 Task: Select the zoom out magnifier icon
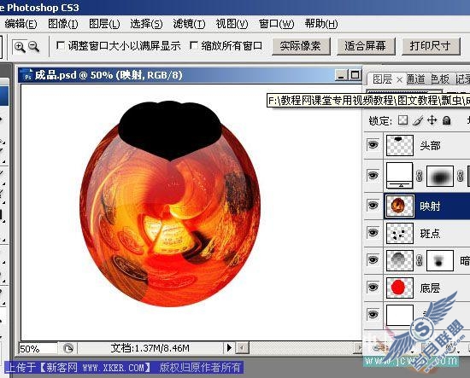click(33, 46)
